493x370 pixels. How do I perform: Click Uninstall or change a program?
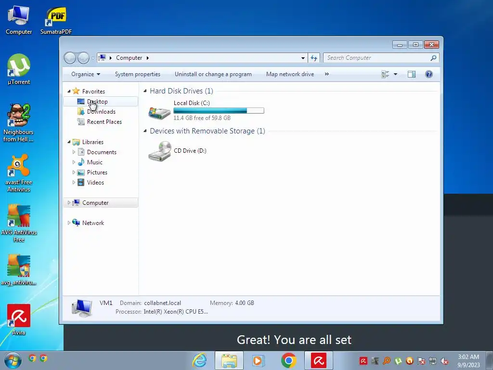pyautogui.click(x=213, y=74)
